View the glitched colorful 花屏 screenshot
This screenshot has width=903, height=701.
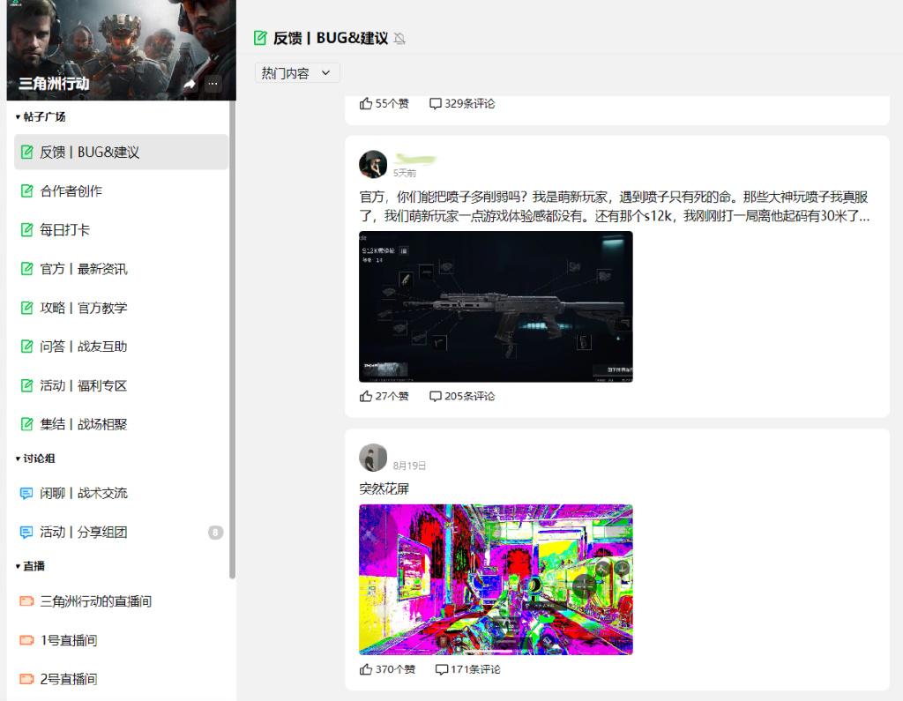point(496,579)
